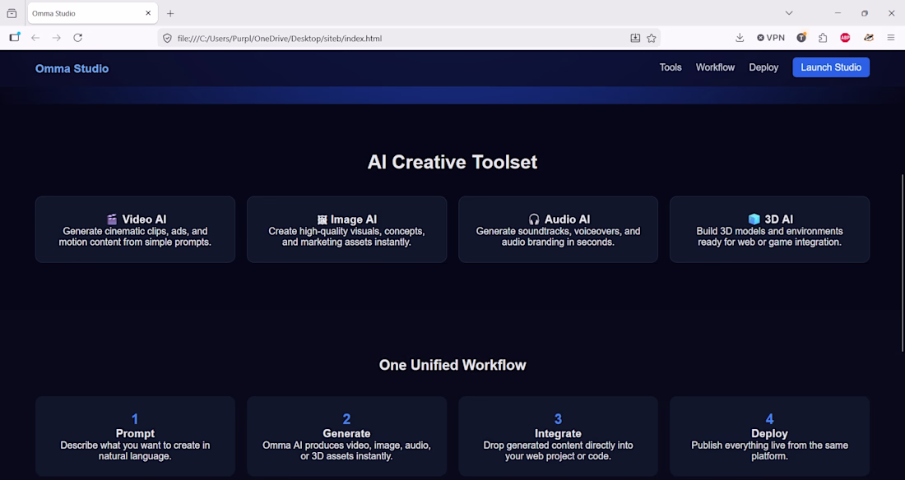Click the shield tracking protection icon
Image resolution: width=905 pixels, height=480 pixels.
click(x=167, y=38)
